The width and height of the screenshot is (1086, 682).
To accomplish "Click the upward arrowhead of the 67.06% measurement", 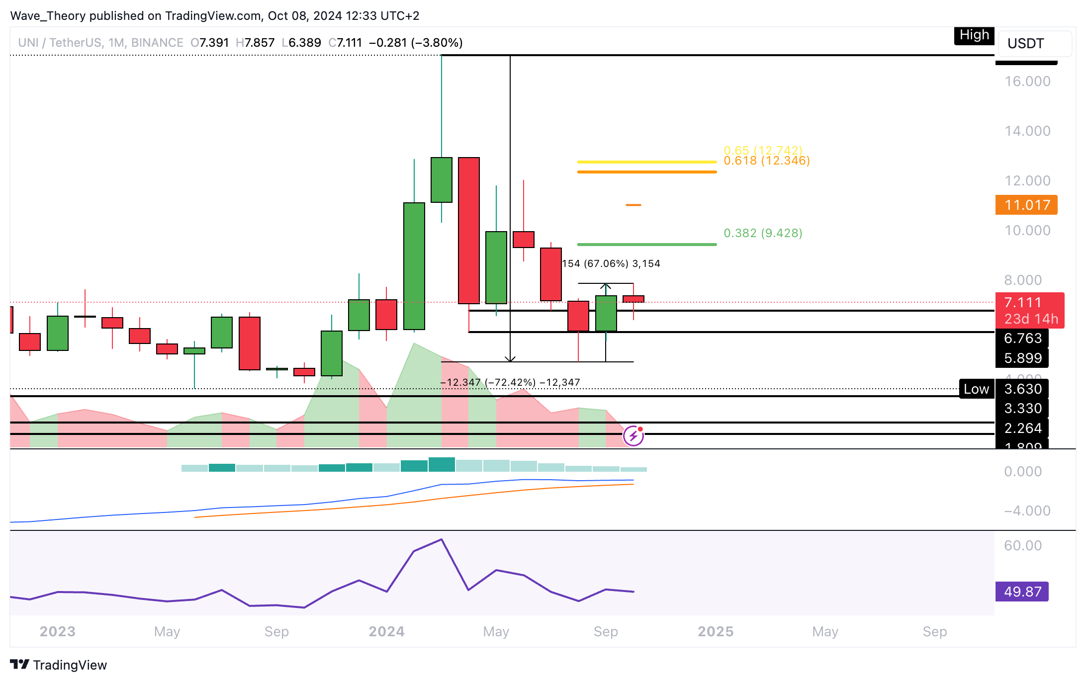I will [x=606, y=286].
